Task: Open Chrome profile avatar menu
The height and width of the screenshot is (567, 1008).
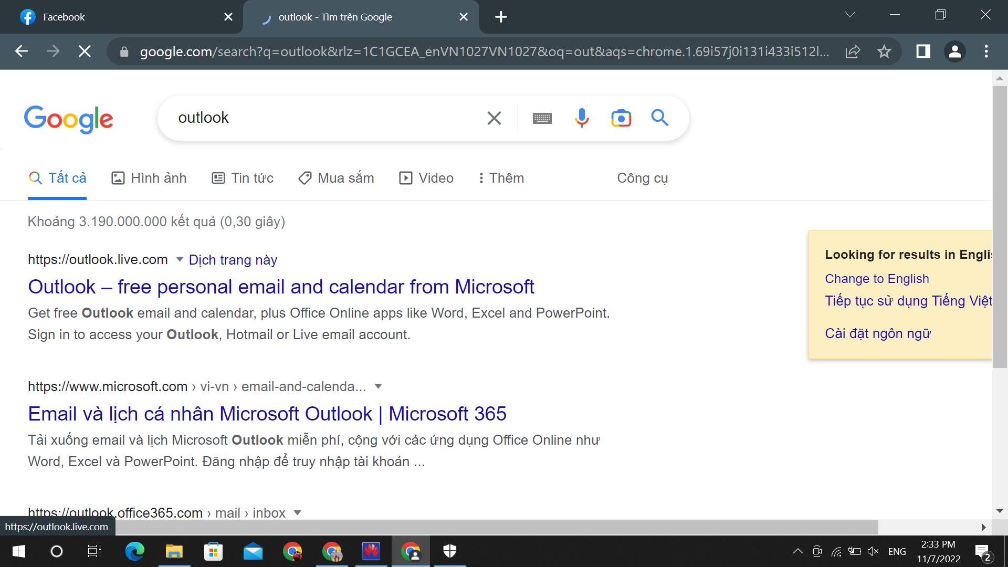Action: tap(954, 51)
